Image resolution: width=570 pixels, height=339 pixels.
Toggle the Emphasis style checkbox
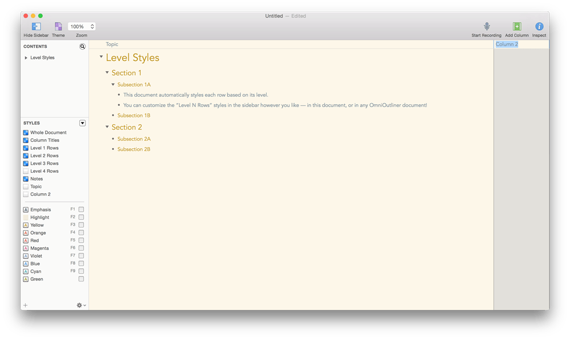point(81,209)
